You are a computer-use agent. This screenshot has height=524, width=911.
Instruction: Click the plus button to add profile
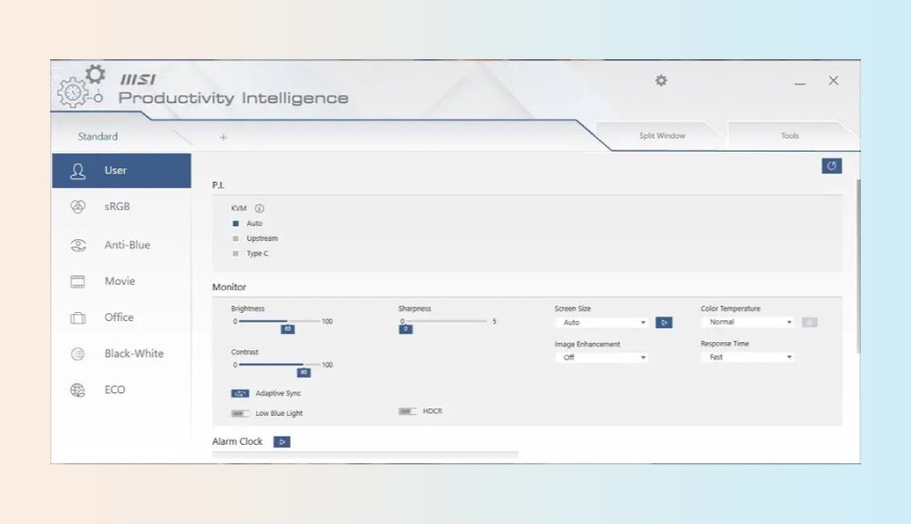[223, 137]
